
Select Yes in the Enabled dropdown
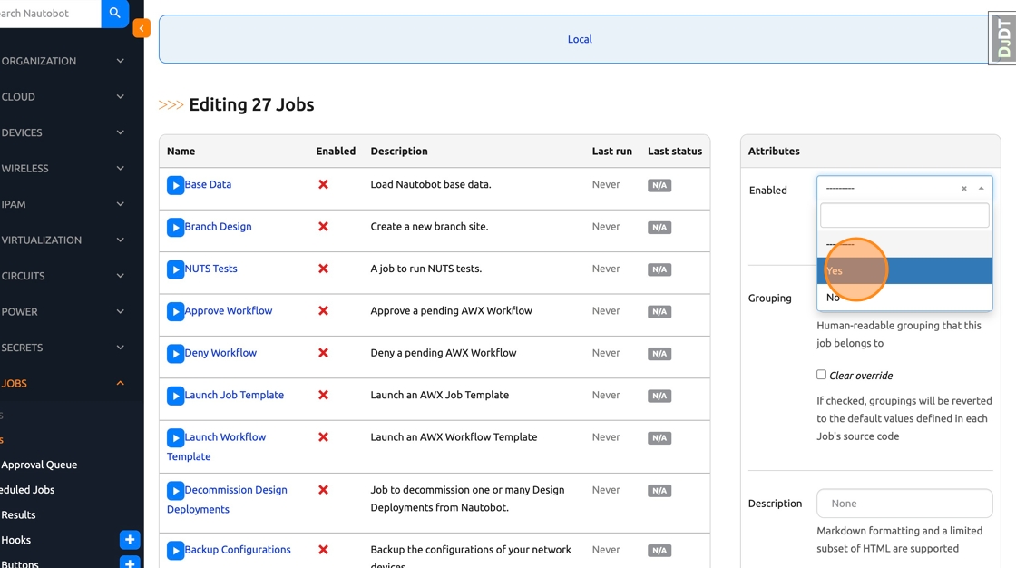[x=904, y=270]
